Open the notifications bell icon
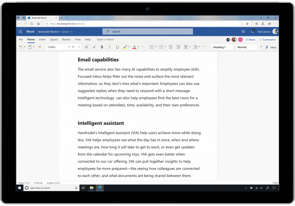The image size is (295, 206). pyautogui.click(x=253, y=32)
